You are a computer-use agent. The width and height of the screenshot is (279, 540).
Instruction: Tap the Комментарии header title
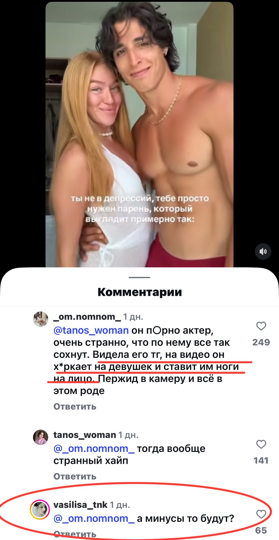pos(139,292)
